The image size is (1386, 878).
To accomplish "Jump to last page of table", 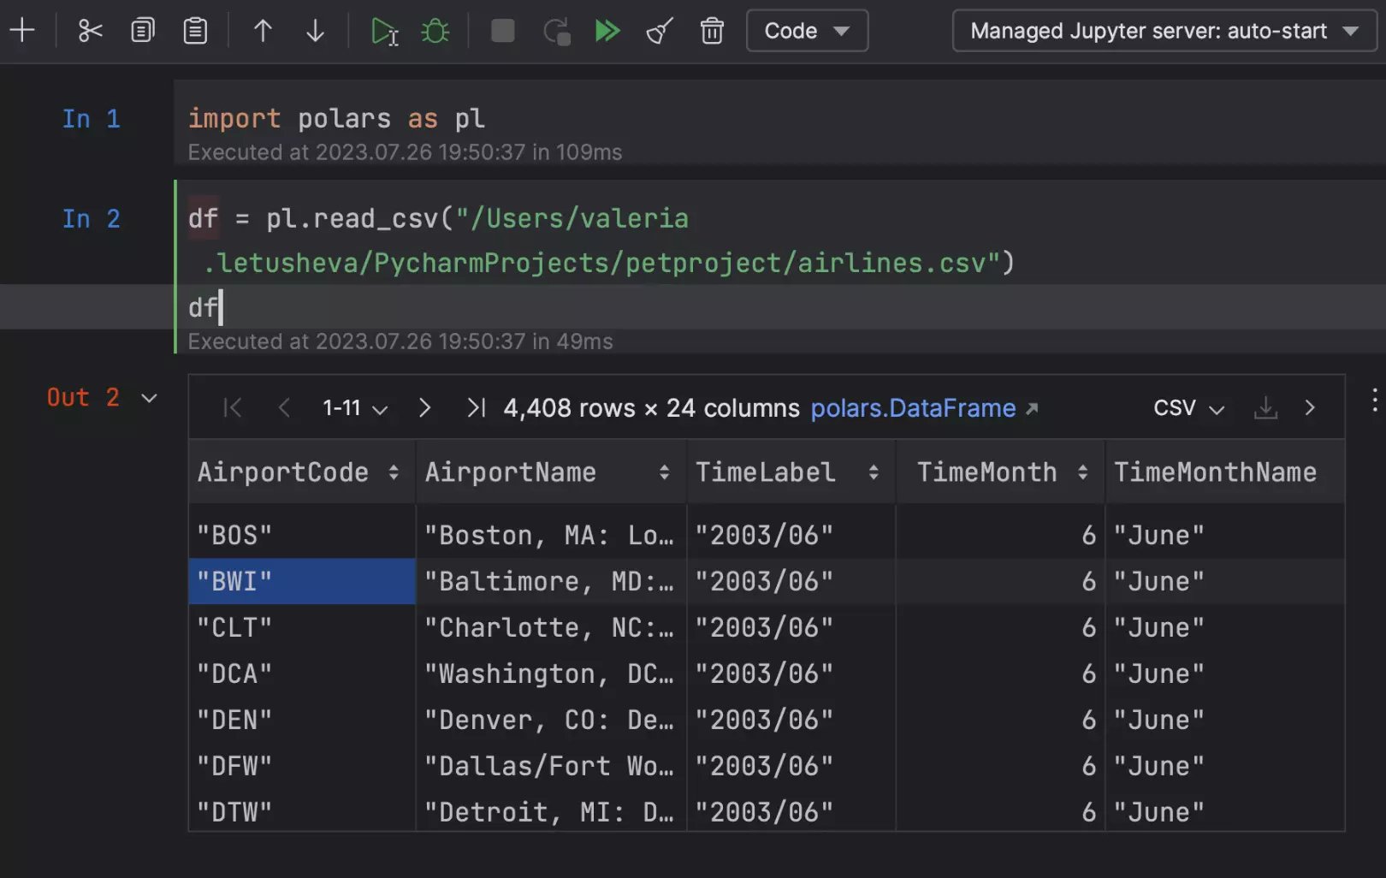I will click(x=476, y=408).
